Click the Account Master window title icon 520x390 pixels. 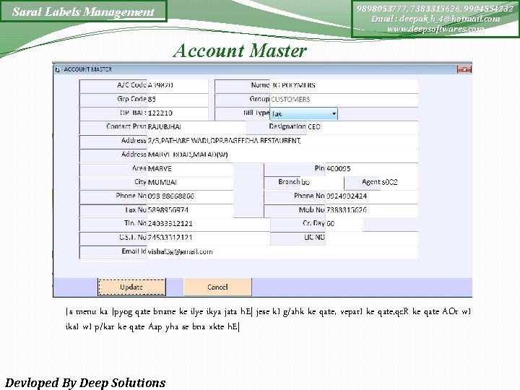click(x=58, y=69)
